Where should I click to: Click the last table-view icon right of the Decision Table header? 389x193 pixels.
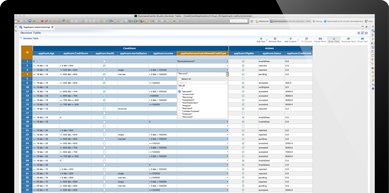(366, 33)
